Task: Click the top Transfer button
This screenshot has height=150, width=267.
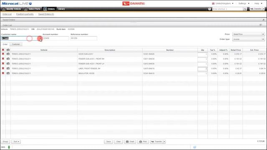Action: (x=256, y=9)
